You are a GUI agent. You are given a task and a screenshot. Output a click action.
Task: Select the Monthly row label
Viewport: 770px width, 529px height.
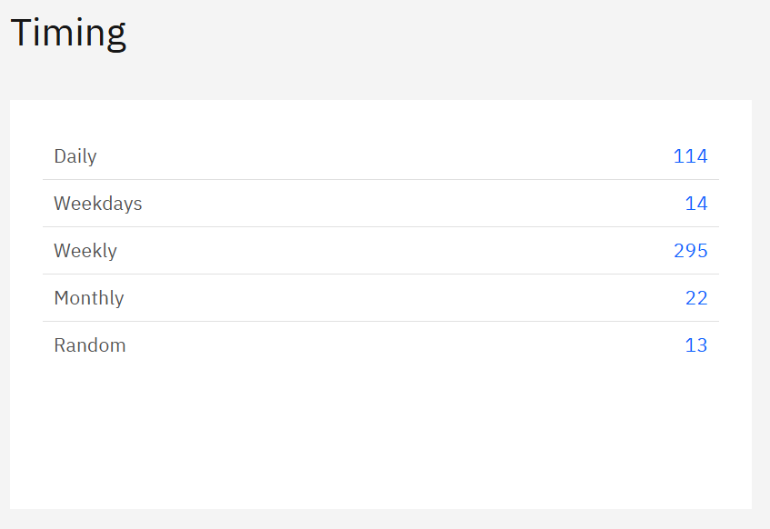point(89,298)
